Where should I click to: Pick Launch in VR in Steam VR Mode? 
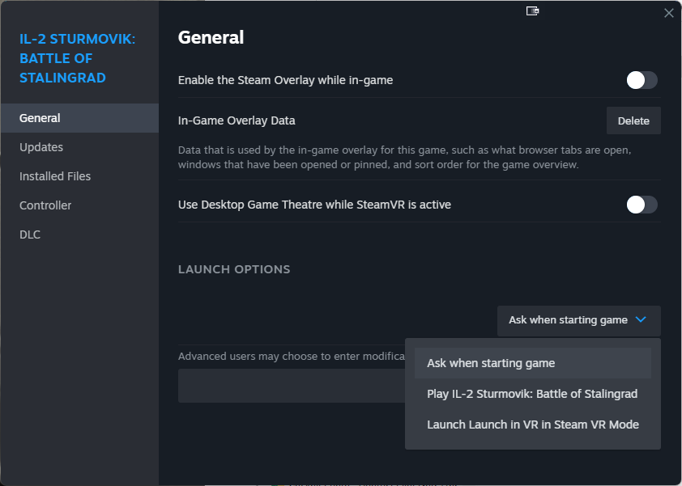[x=532, y=425]
